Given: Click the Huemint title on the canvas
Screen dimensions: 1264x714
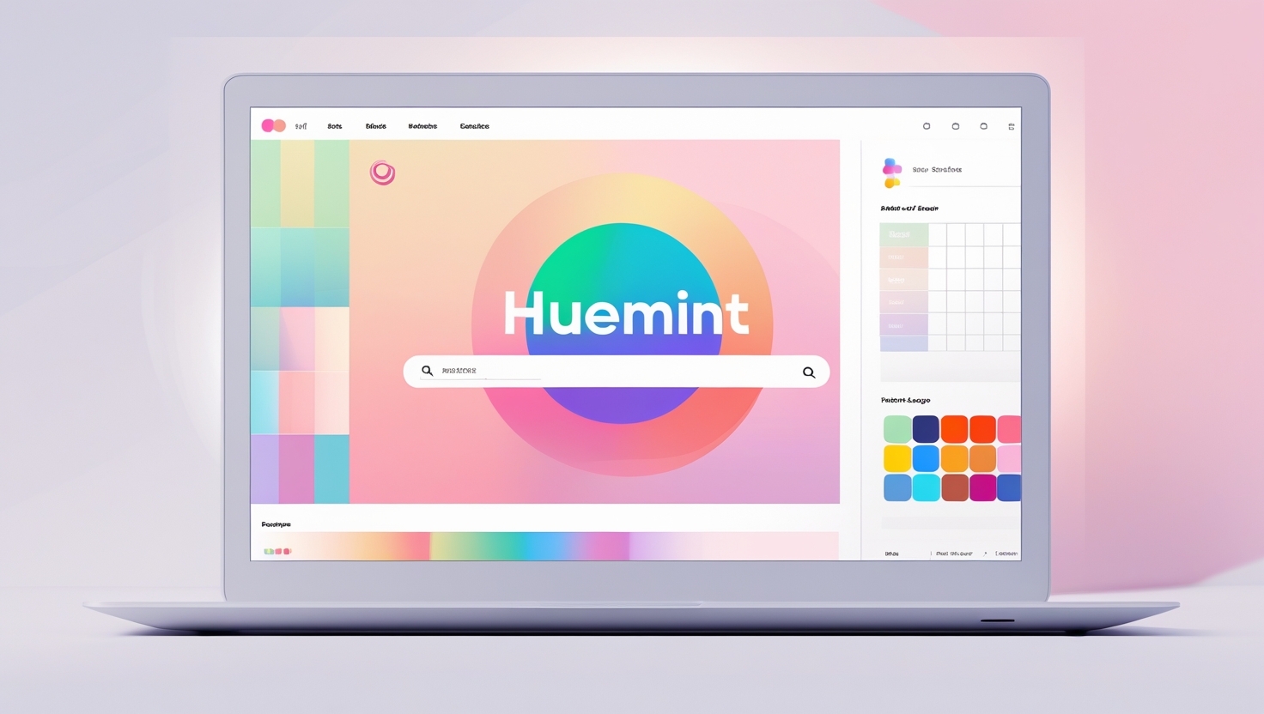Looking at the screenshot, I should click(x=626, y=313).
